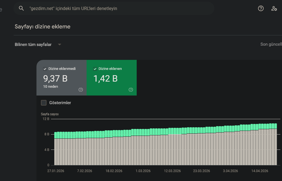The width and height of the screenshot is (282, 181).
Task: Click the search magnifier icon
Action: (x=21, y=8)
